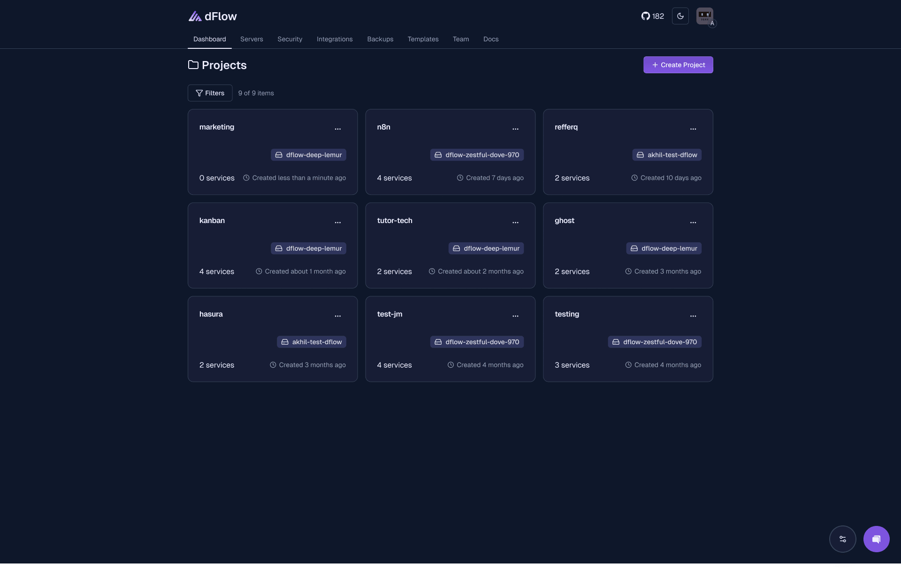
Task: Open the dFlow GitHub repository icon
Action: 646,16
